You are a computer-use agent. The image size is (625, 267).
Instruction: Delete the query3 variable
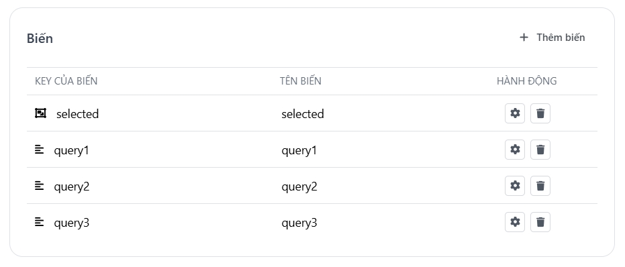(x=540, y=222)
